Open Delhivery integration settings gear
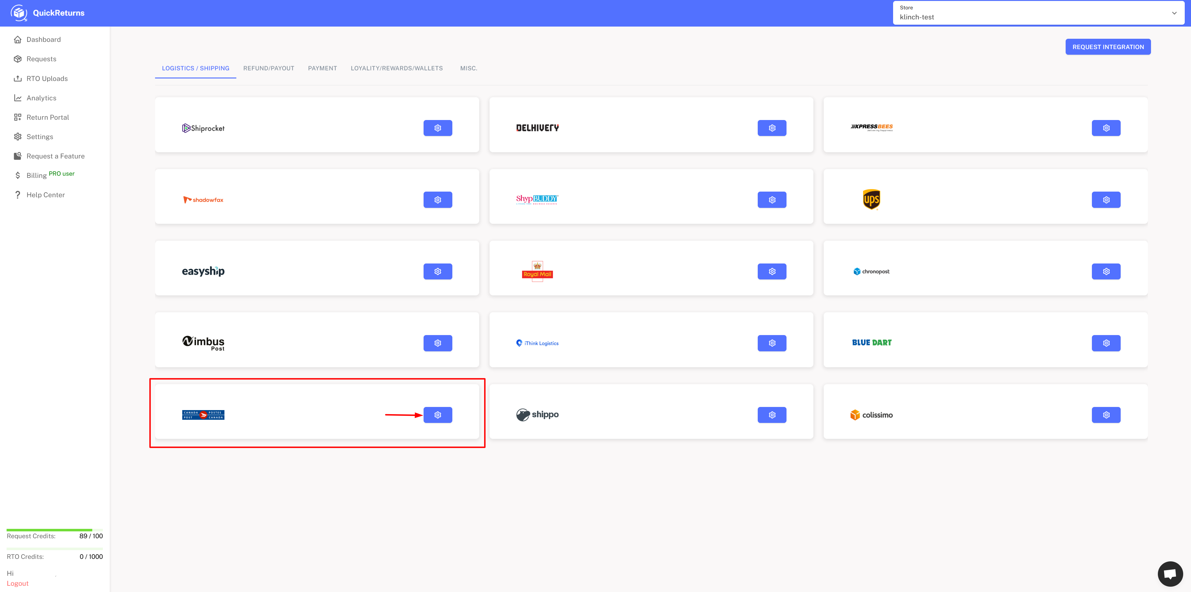This screenshot has height=592, width=1191. coord(772,128)
